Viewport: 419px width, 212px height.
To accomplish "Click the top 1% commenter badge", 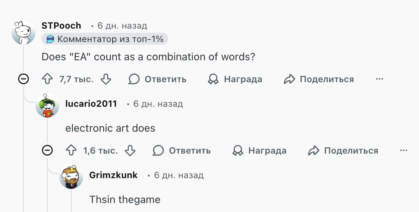I will [105, 39].
